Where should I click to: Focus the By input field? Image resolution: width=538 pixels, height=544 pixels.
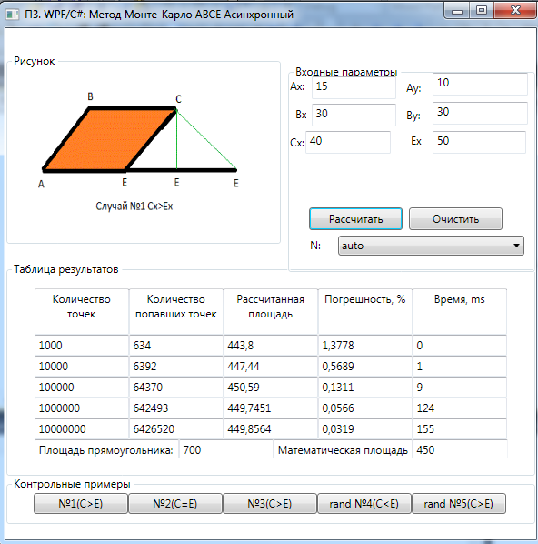[x=480, y=113]
